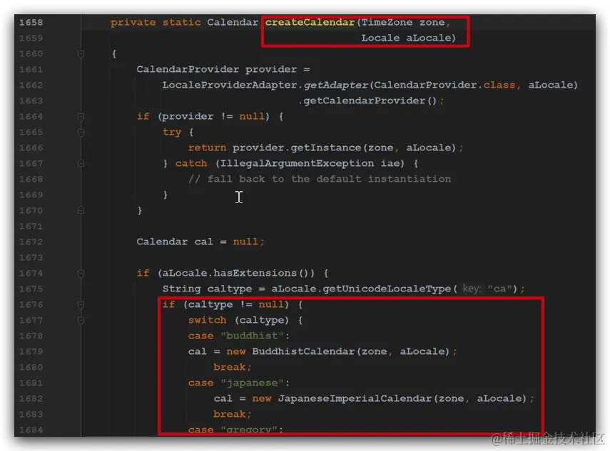The width and height of the screenshot is (610, 451).
Task: Click the "buddhist" string literal
Action: (253, 336)
